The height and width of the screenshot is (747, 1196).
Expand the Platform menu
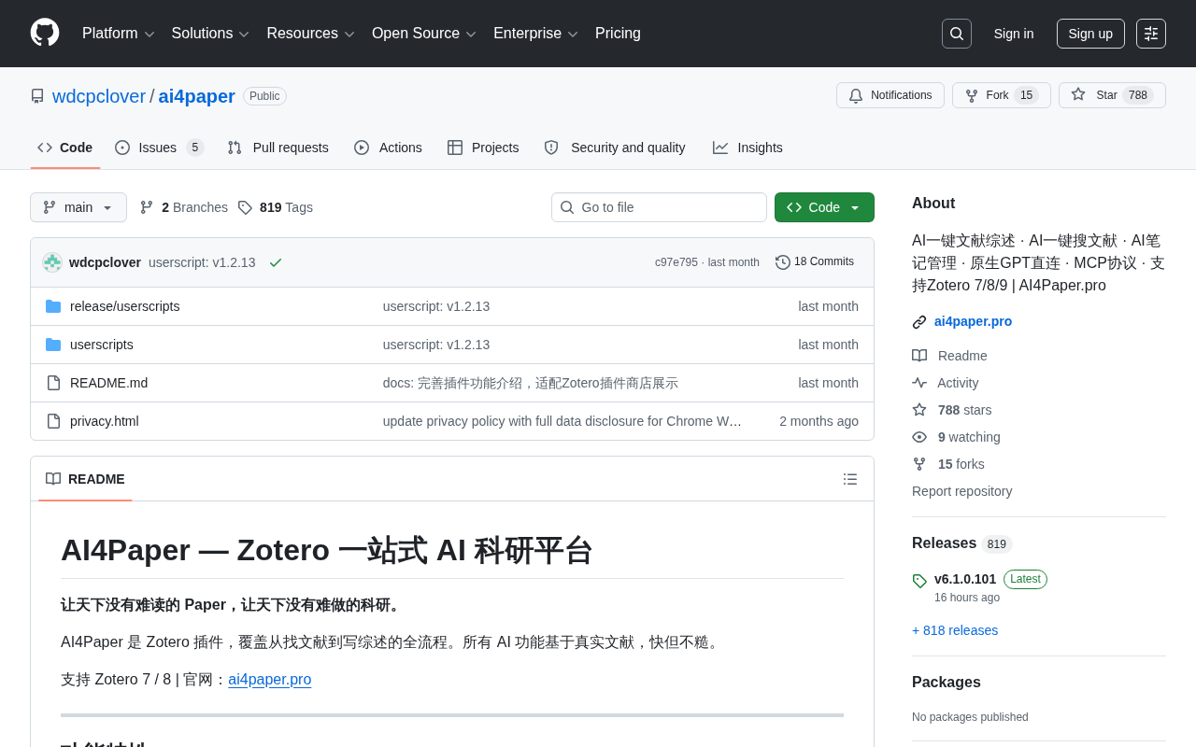119,34
